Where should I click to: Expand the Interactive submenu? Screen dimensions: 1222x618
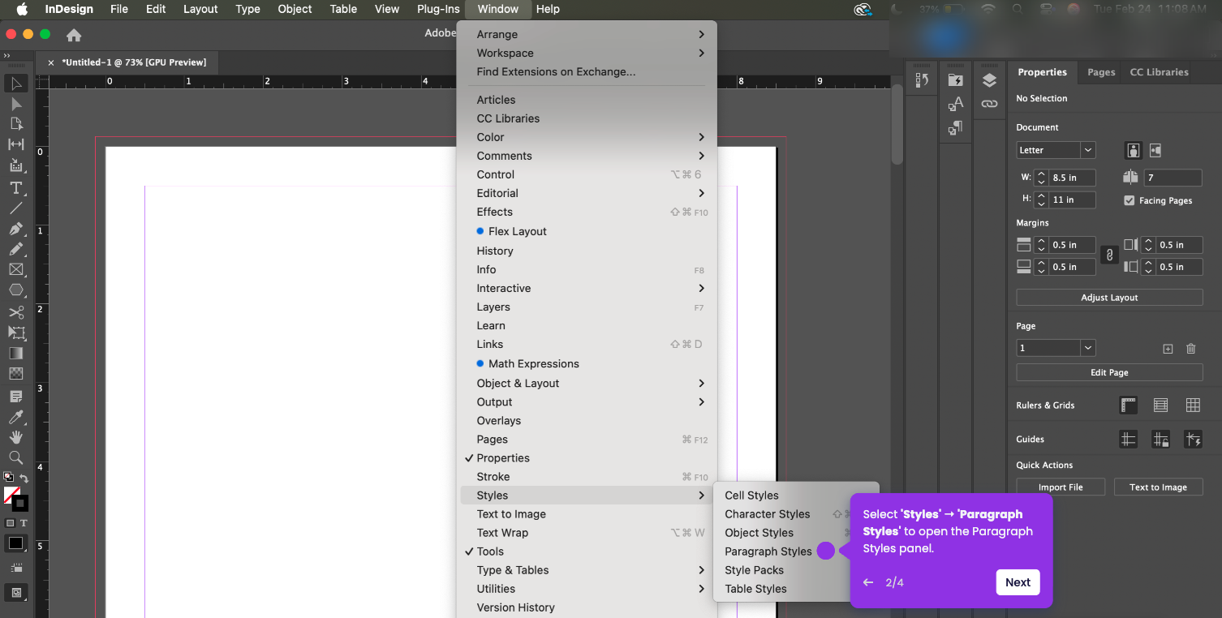point(587,288)
